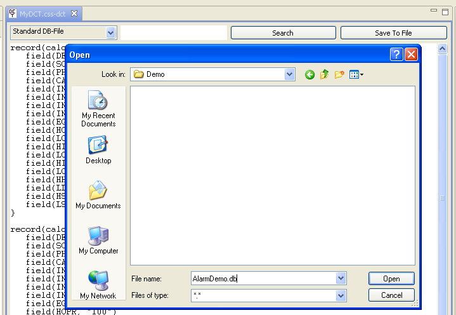Viewport: 456px width, 315px height.
Task: Create a new folder
Action: [x=340, y=75]
